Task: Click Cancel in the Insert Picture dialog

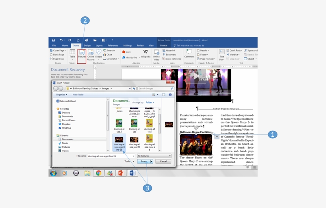Action: click(x=163, y=161)
